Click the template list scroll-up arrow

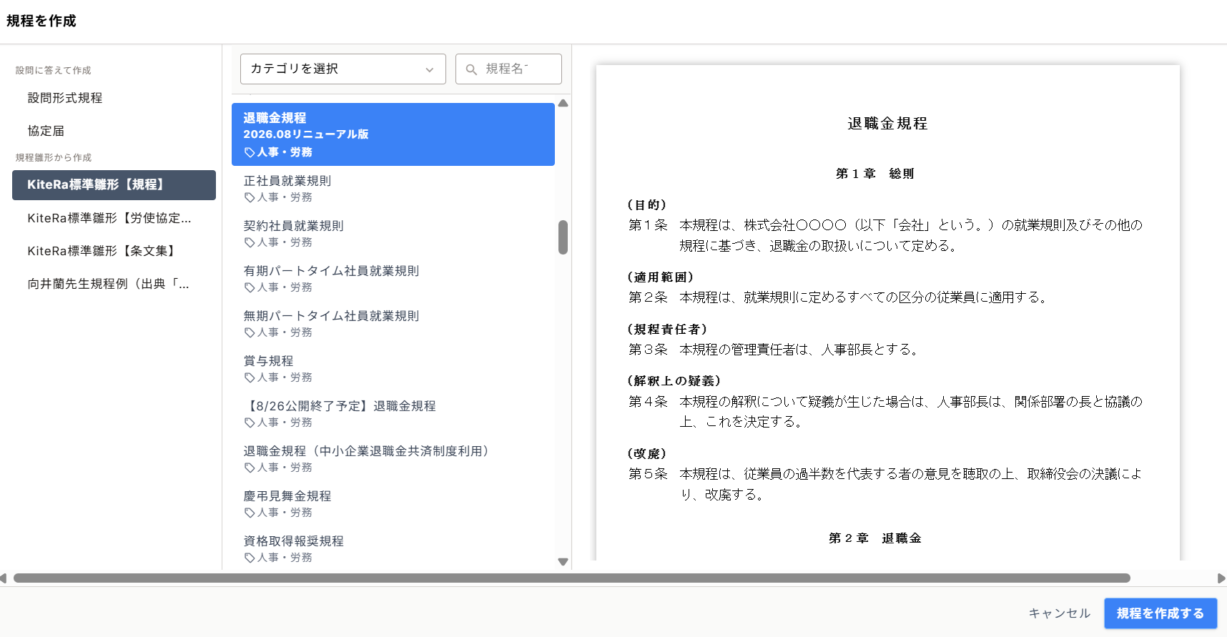click(x=563, y=103)
